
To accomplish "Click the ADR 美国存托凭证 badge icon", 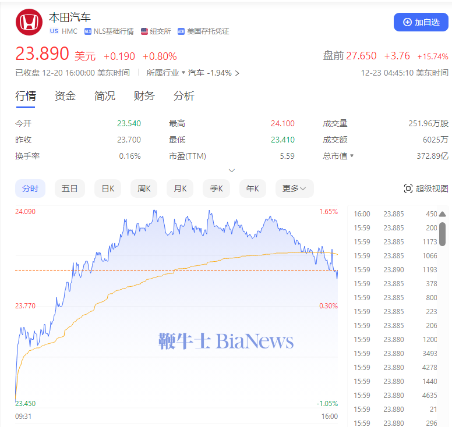I will (x=181, y=31).
